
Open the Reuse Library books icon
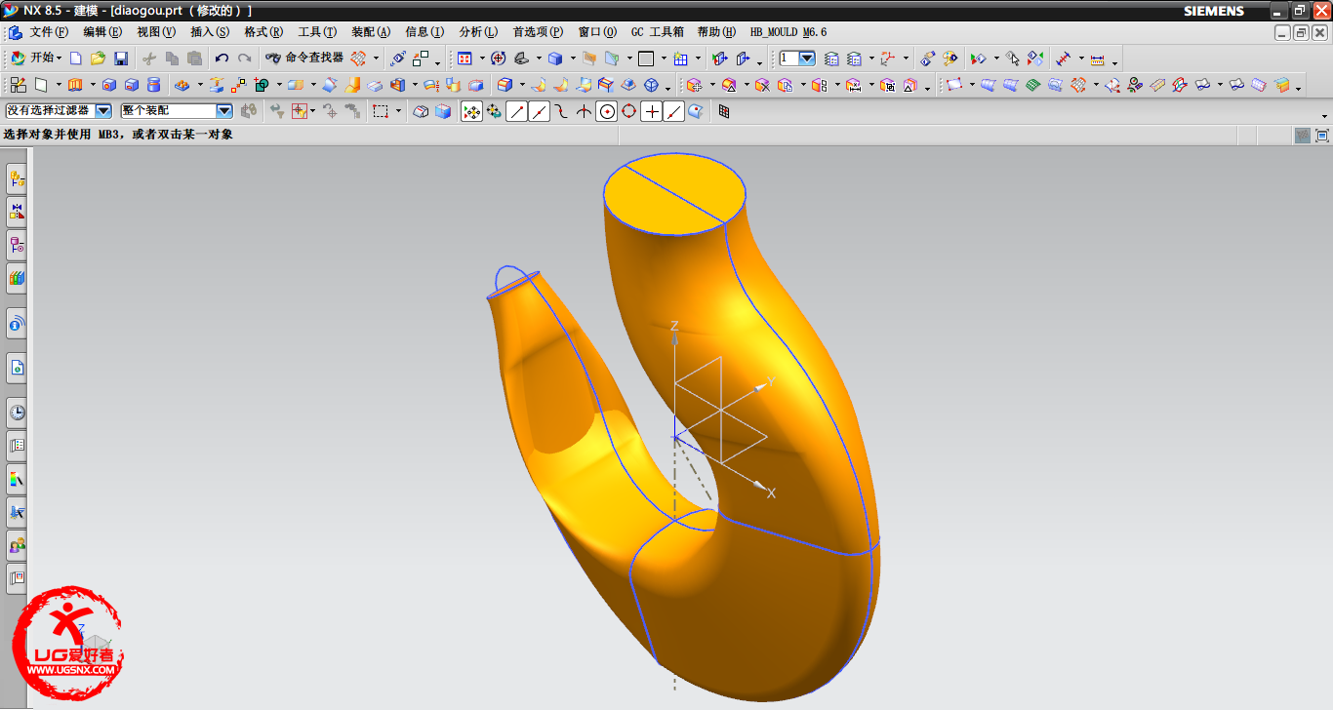click(x=17, y=278)
